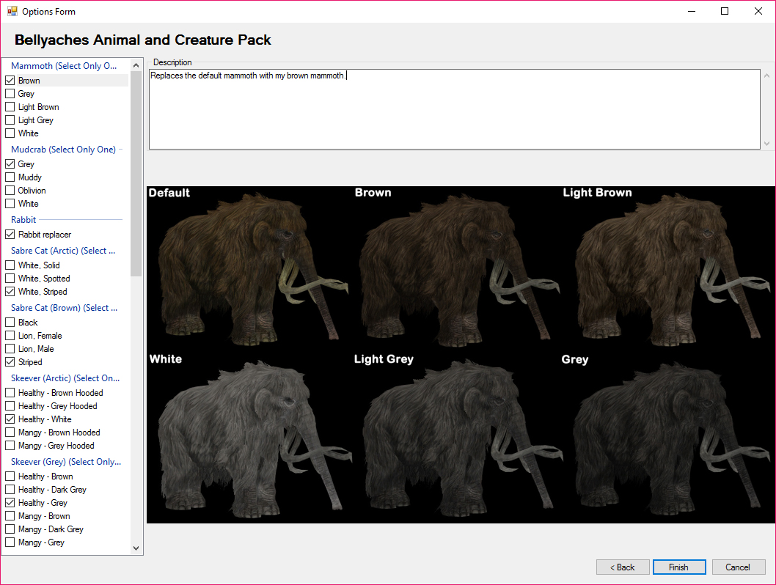Click the "Skeever (Grey)" group header
Image resolution: width=776 pixels, height=585 pixels.
point(66,462)
